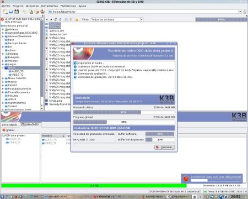Image resolution: width=248 pixels, height=199 pixels.
Task: Switch to the VideoDVD project tab
Action: pos(30,124)
